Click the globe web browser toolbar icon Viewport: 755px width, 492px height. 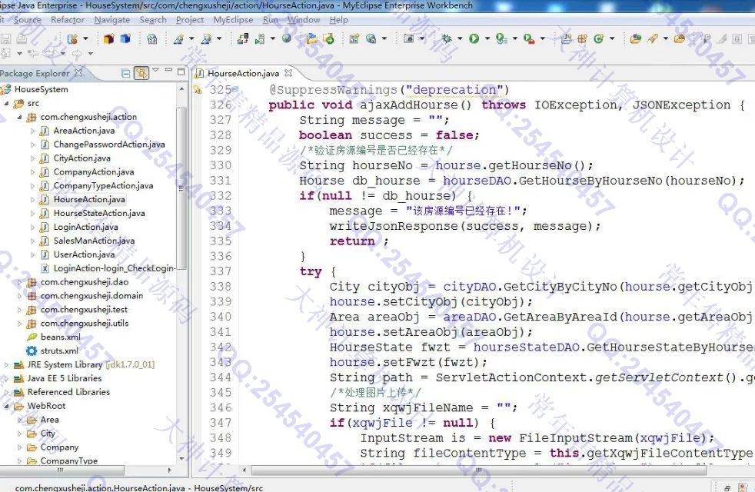287,38
